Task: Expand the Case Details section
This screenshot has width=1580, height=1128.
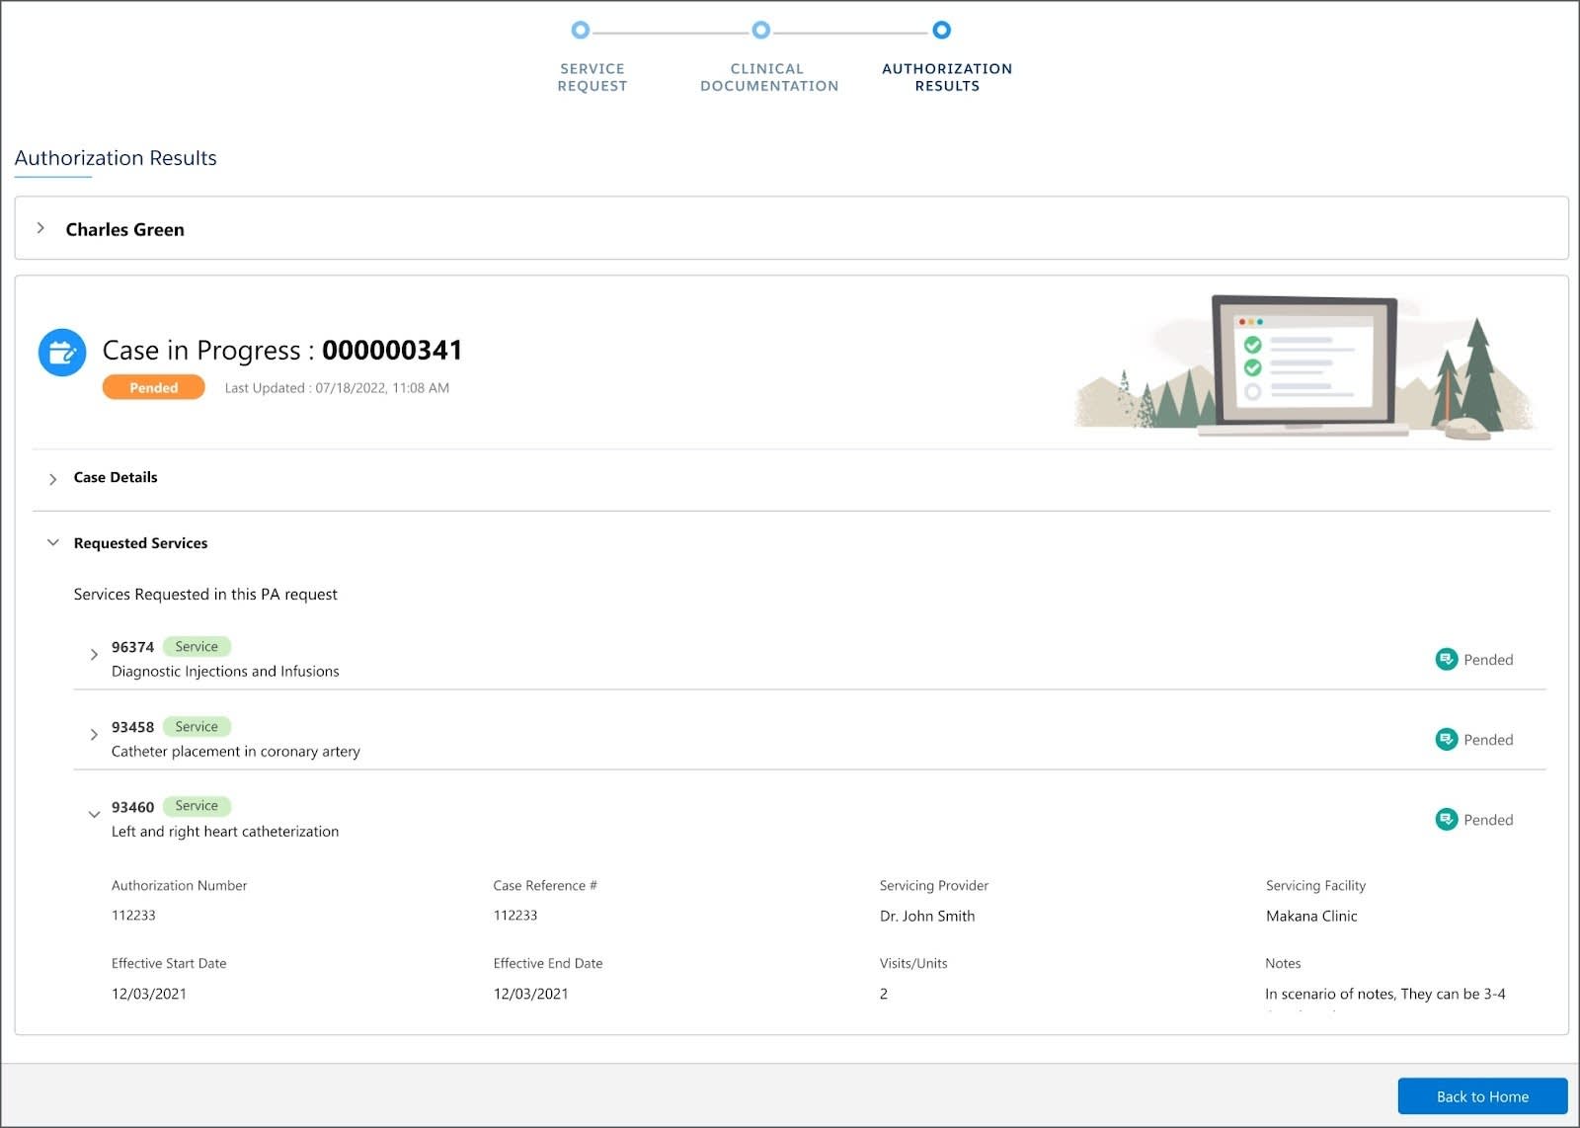Action: pyautogui.click(x=54, y=478)
